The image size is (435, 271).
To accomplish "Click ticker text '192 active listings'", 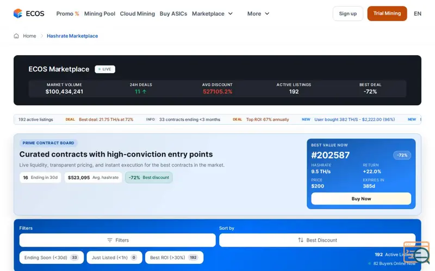I will click(x=35, y=119).
